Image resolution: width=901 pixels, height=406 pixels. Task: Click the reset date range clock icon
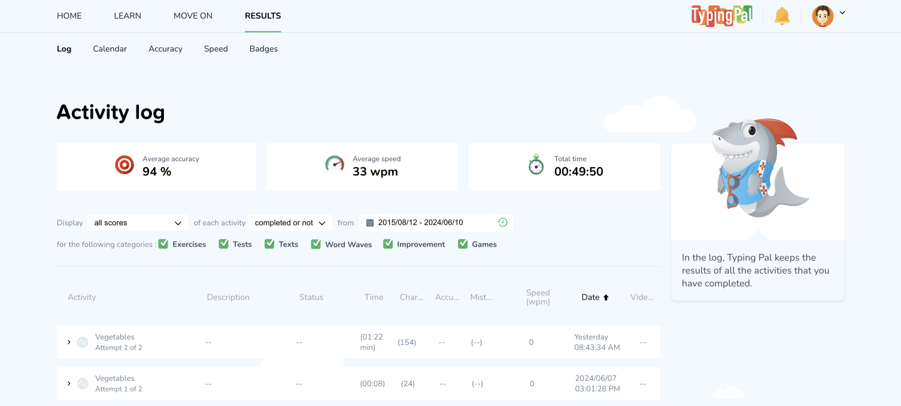click(x=503, y=222)
